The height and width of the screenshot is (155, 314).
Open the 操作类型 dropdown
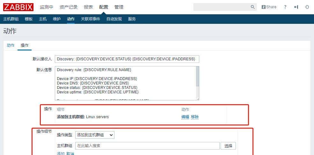(95, 135)
